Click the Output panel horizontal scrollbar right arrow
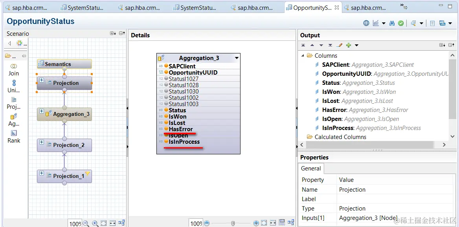Image resolution: width=459 pixels, height=227 pixels. pyautogui.click(x=444, y=145)
